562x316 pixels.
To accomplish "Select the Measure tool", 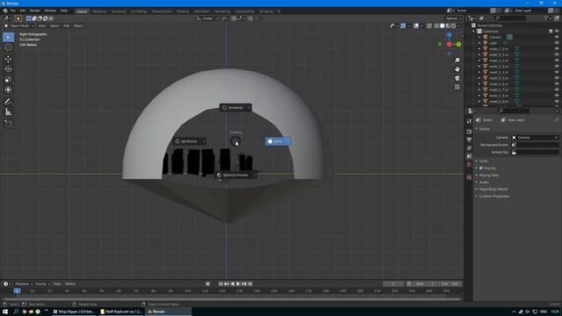I will pyautogui.click(x=8, y=112).
